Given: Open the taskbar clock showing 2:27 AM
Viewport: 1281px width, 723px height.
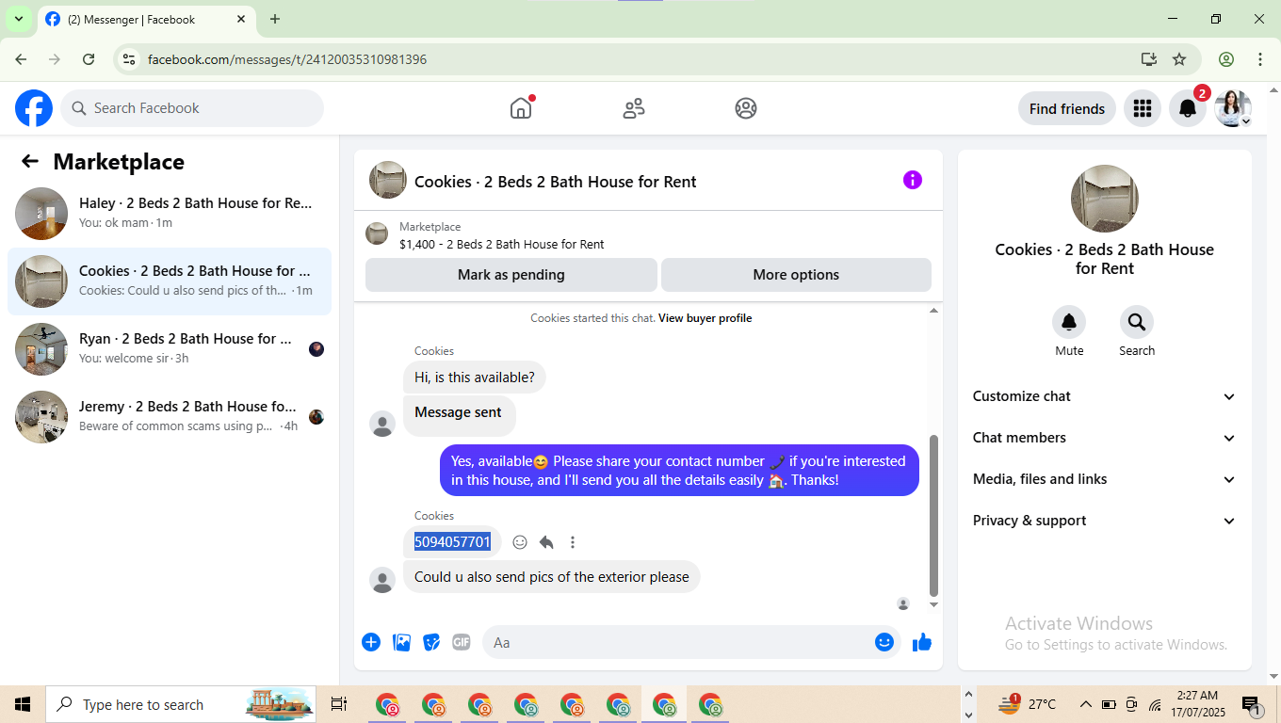Looking at the screenshot, I should point(1197,704).
